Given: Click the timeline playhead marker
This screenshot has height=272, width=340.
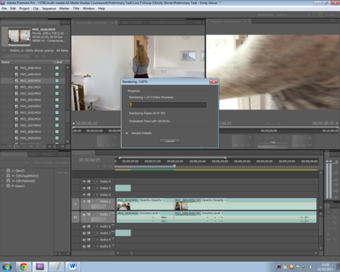Looking at the screenshot, I should click(175, 167).
